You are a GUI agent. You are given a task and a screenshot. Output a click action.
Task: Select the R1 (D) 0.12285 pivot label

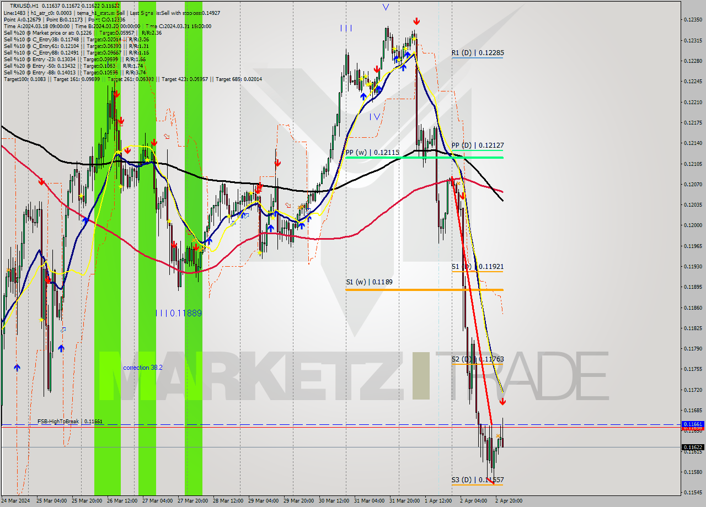tap(478, 53)
